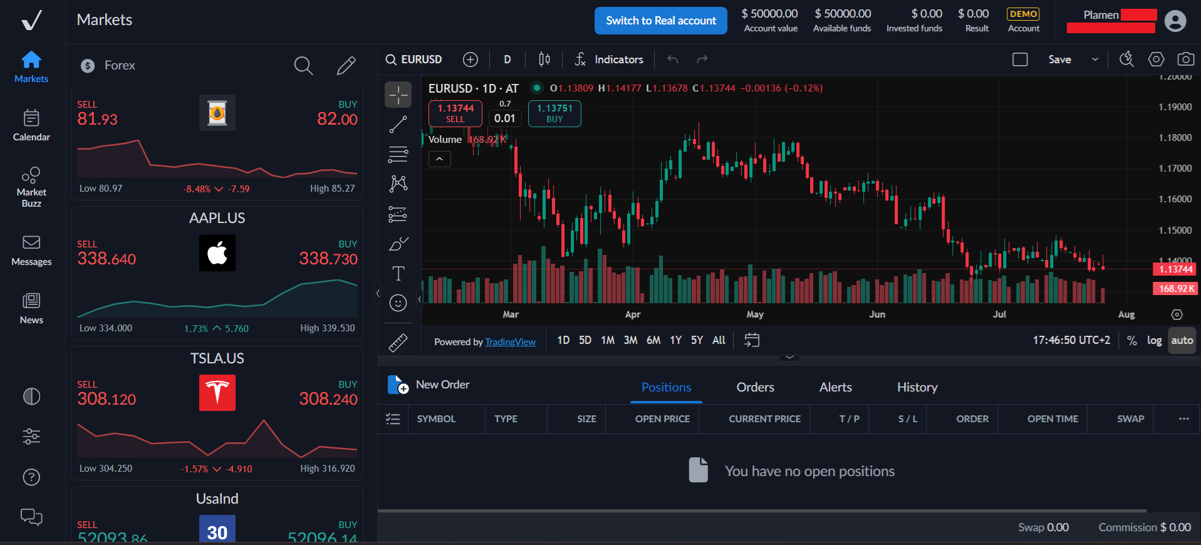This screenshot has height=545, width=1201.
Task: Open the Calendar in the sidebar
Action: [x=31, y=125]
